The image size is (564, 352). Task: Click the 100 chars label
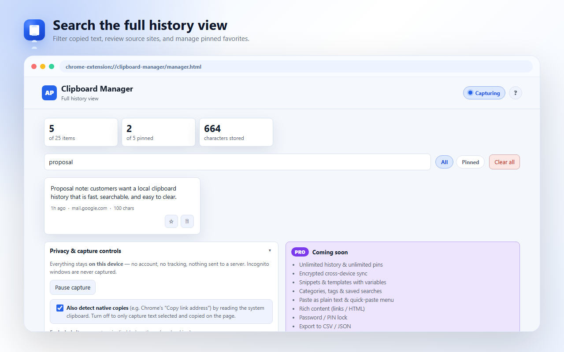pyautogui.click(x=124, y=208)
